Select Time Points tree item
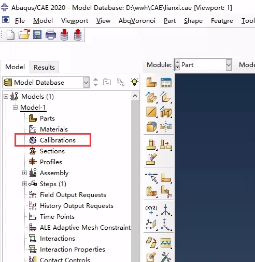This screenshot has width=255, height=262. point(57,217)
